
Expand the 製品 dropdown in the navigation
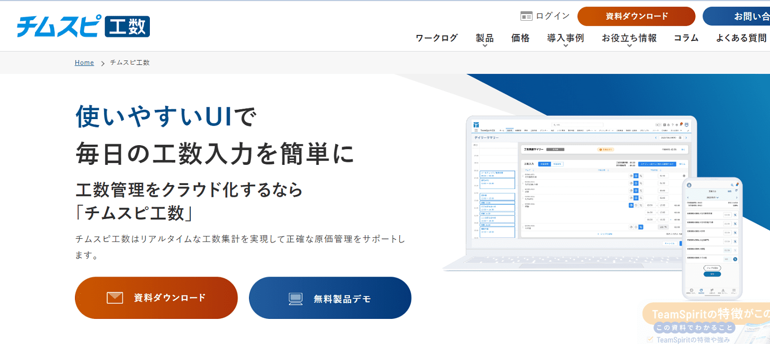(x=484, y=38)
